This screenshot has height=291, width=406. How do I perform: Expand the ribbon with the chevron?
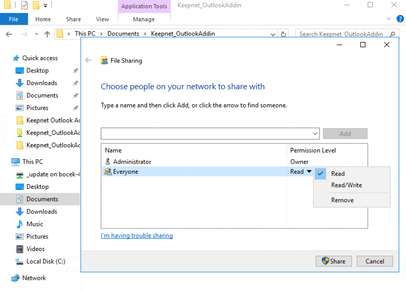click(x=389, y=19)
